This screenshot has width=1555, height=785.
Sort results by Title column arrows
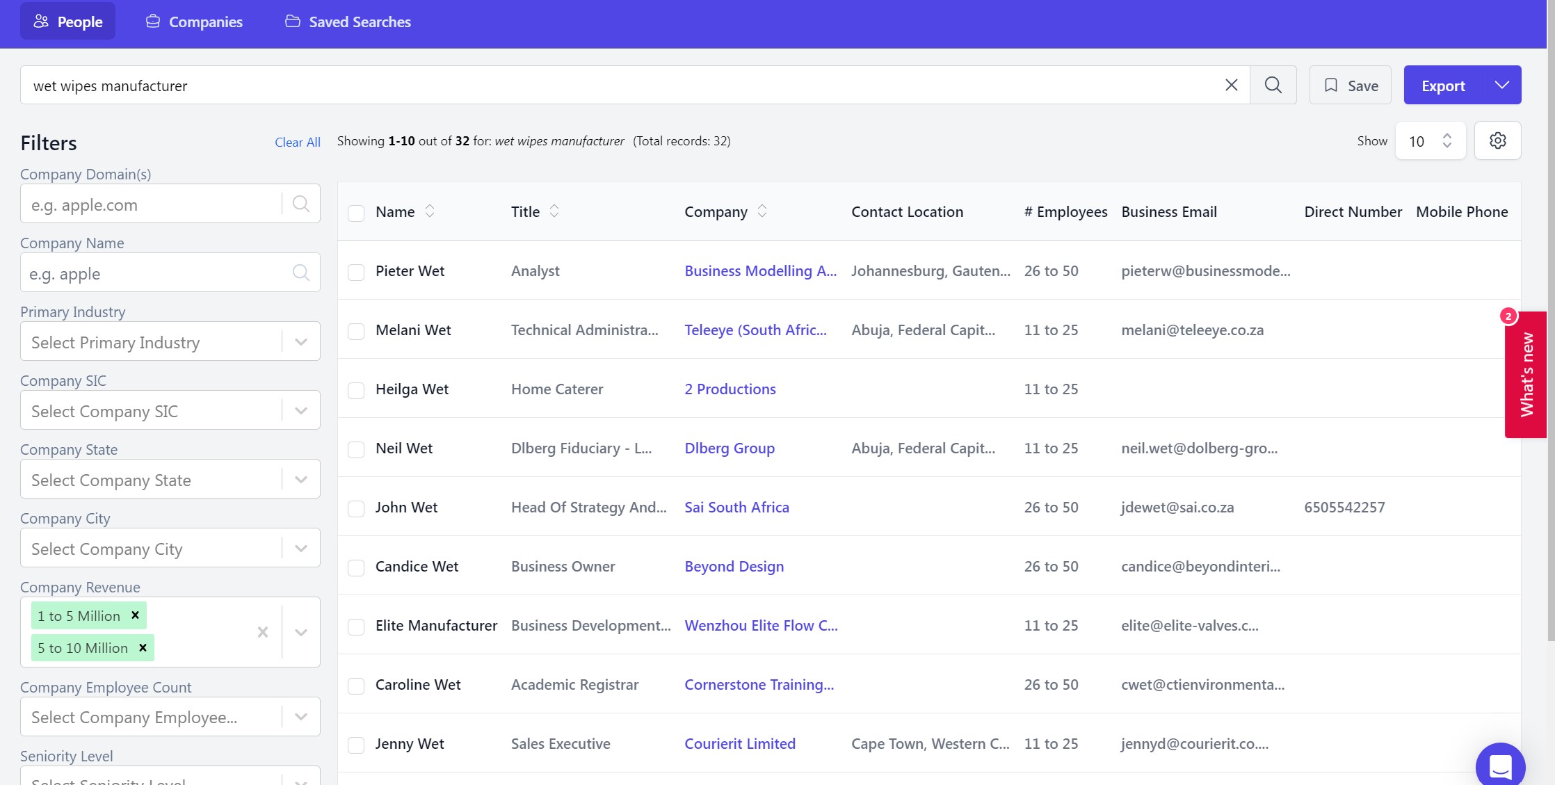click(x=554, y=211)
